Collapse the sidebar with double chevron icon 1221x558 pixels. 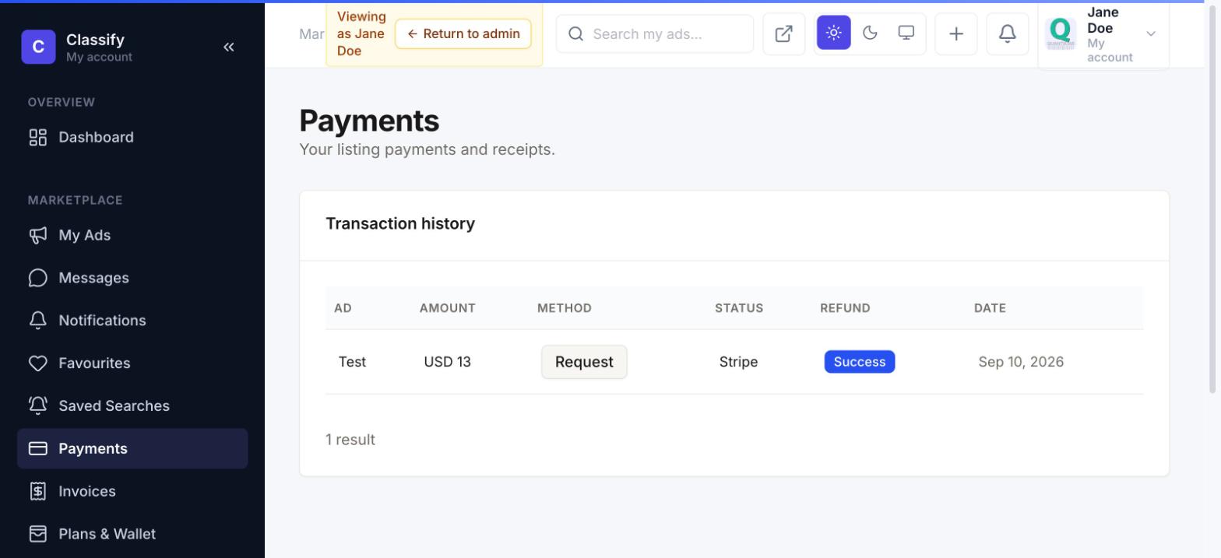(229, 47)
